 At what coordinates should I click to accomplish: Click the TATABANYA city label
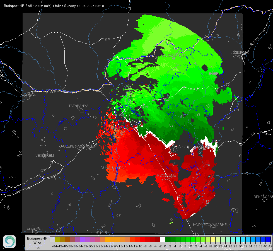[78, 106]
